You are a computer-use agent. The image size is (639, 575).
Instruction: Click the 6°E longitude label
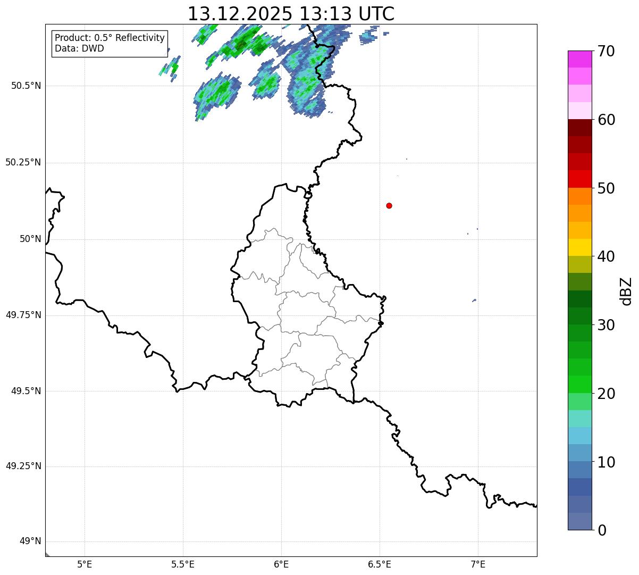281,564
